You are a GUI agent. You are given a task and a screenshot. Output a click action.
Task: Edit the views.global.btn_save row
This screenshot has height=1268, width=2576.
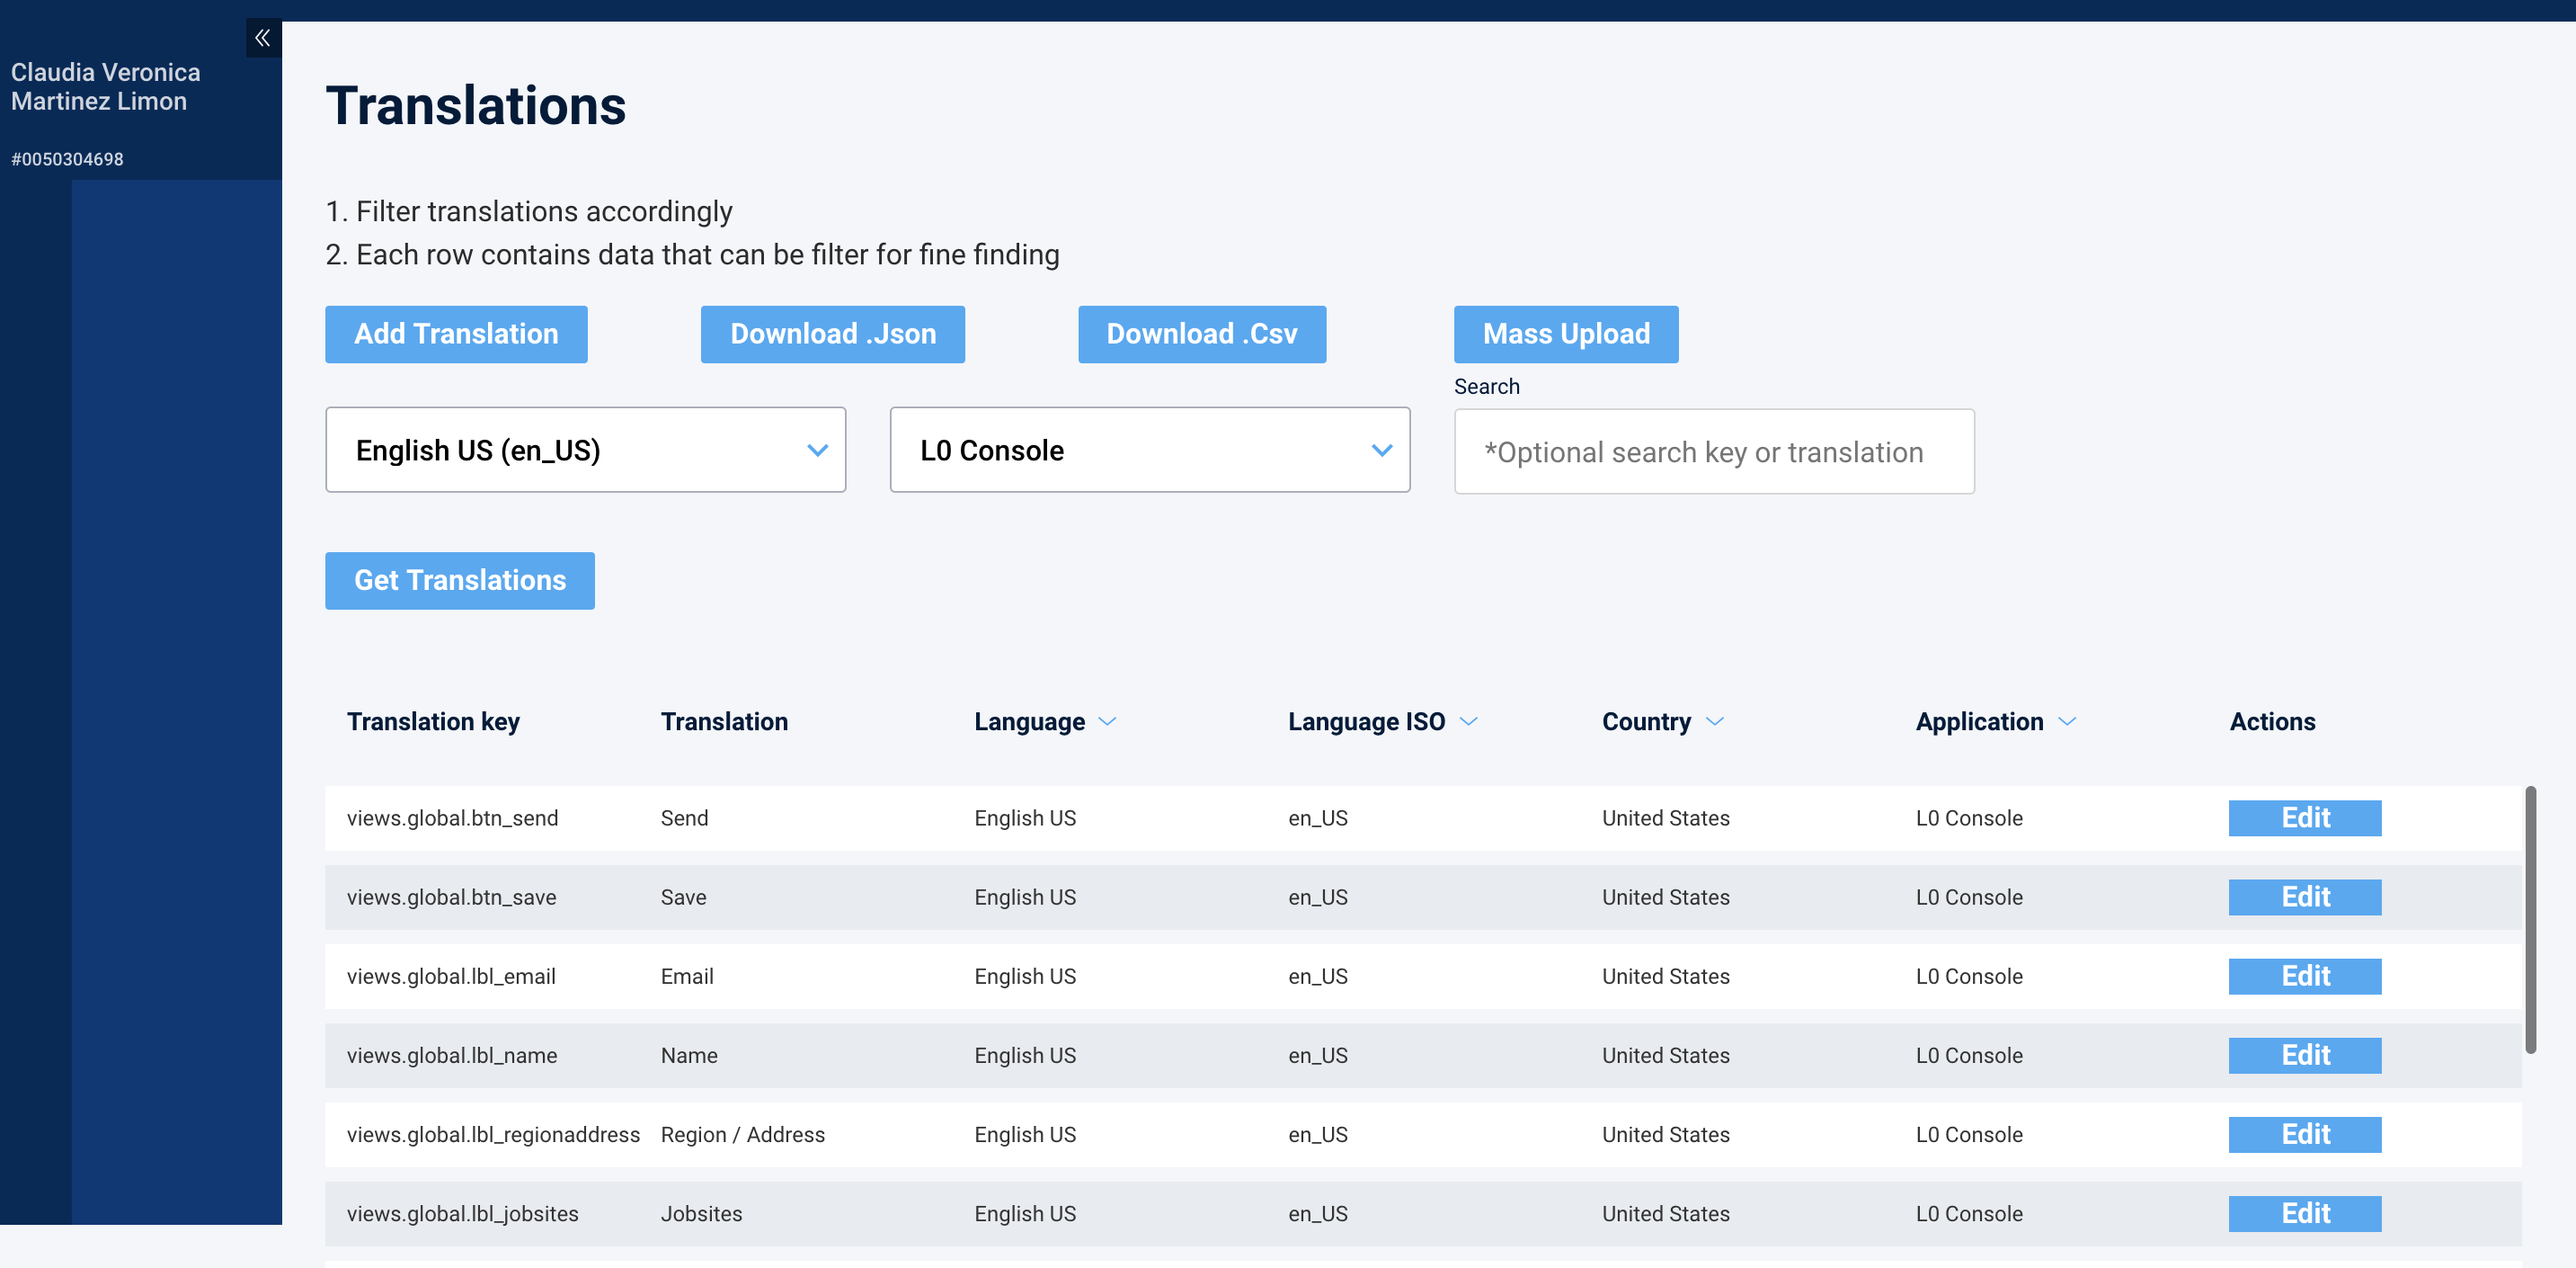click(2304, 897)
